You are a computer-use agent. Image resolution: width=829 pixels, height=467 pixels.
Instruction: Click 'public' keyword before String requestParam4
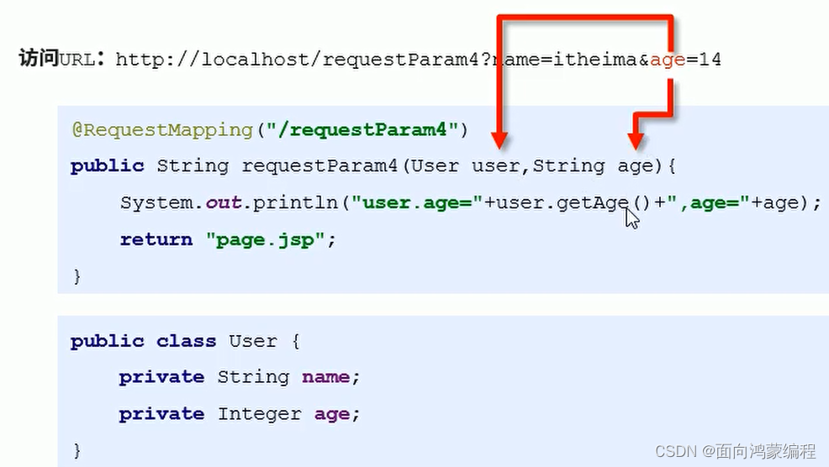tap(108, 166)
